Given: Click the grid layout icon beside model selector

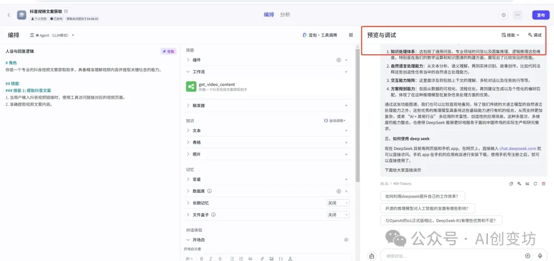Looking at the screenshot, I should click(x=351, y=35).
